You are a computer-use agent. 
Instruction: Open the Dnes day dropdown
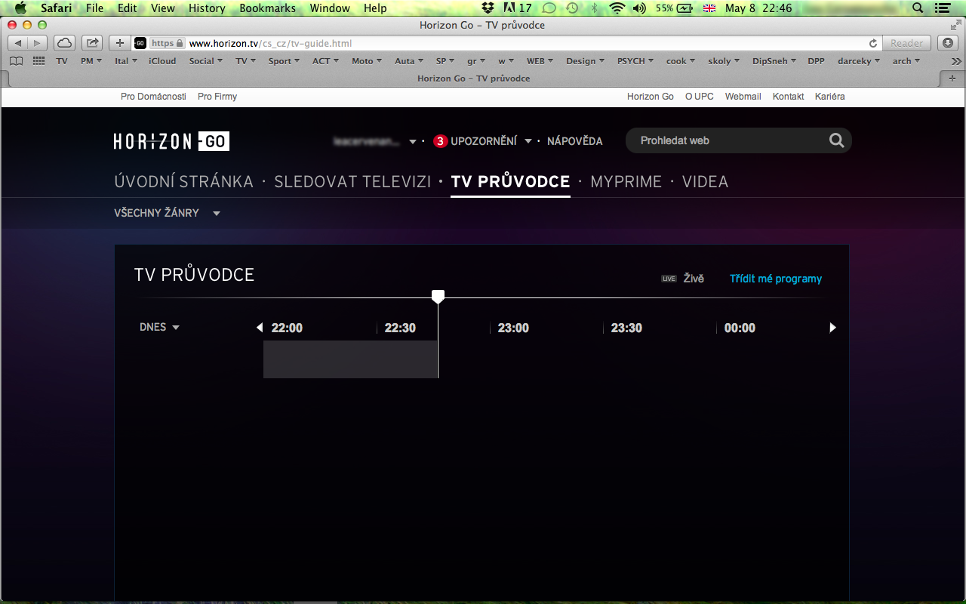click(x=159, y=328)
